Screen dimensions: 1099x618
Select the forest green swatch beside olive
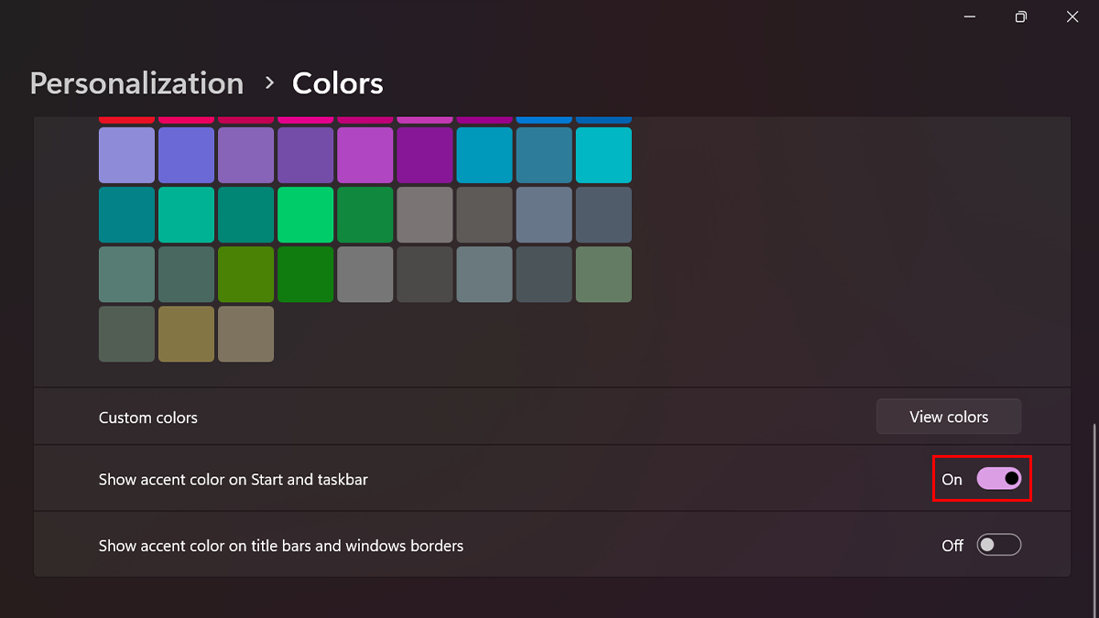pos(305,275)
